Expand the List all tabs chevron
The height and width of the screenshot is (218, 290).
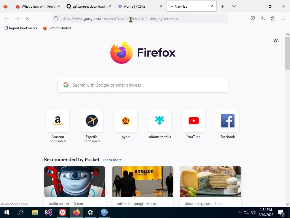tap(234, 6)
